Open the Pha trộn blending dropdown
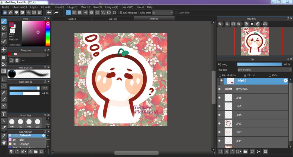The width and height of the screenshot is (293, 157). point(264,70)
